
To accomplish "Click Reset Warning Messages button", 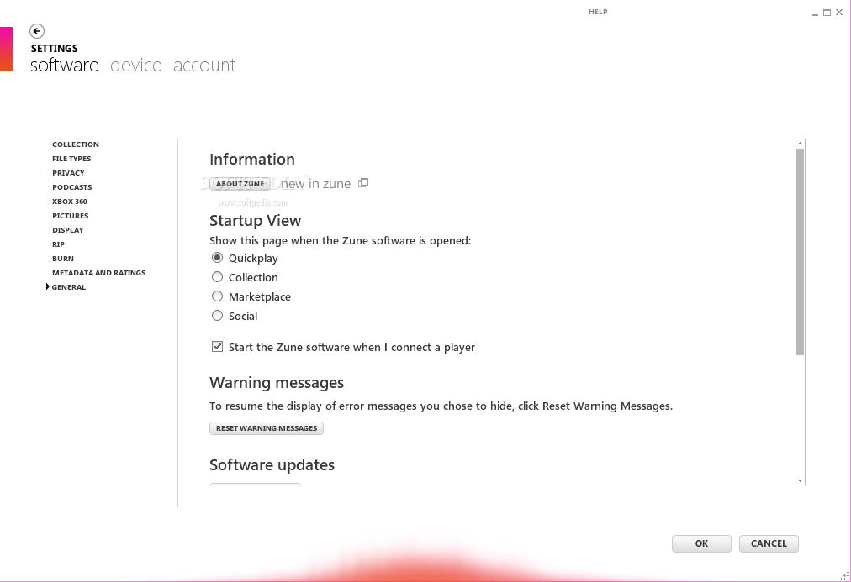I will click(267, 428).
